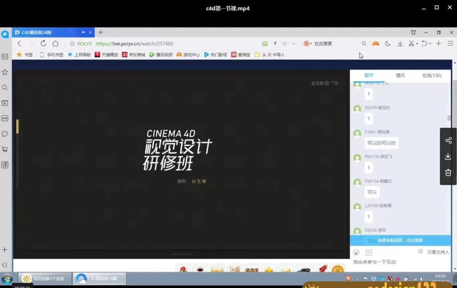The image size is (457, 288).
Task: View newer messages via 有更多新消息 notice
Action: pyautogui.click(x=401, y=240)
